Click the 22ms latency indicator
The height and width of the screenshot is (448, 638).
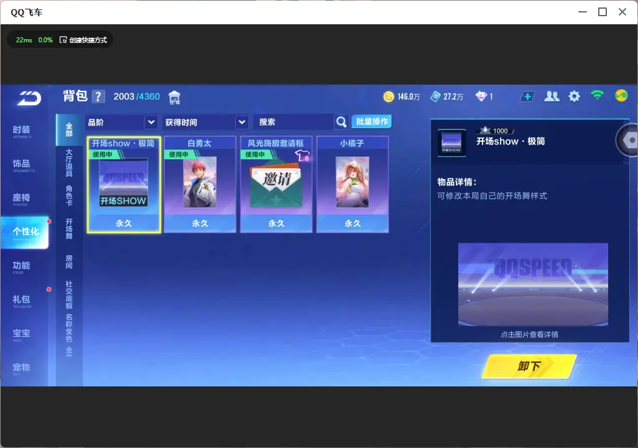[x=24, y=40]
